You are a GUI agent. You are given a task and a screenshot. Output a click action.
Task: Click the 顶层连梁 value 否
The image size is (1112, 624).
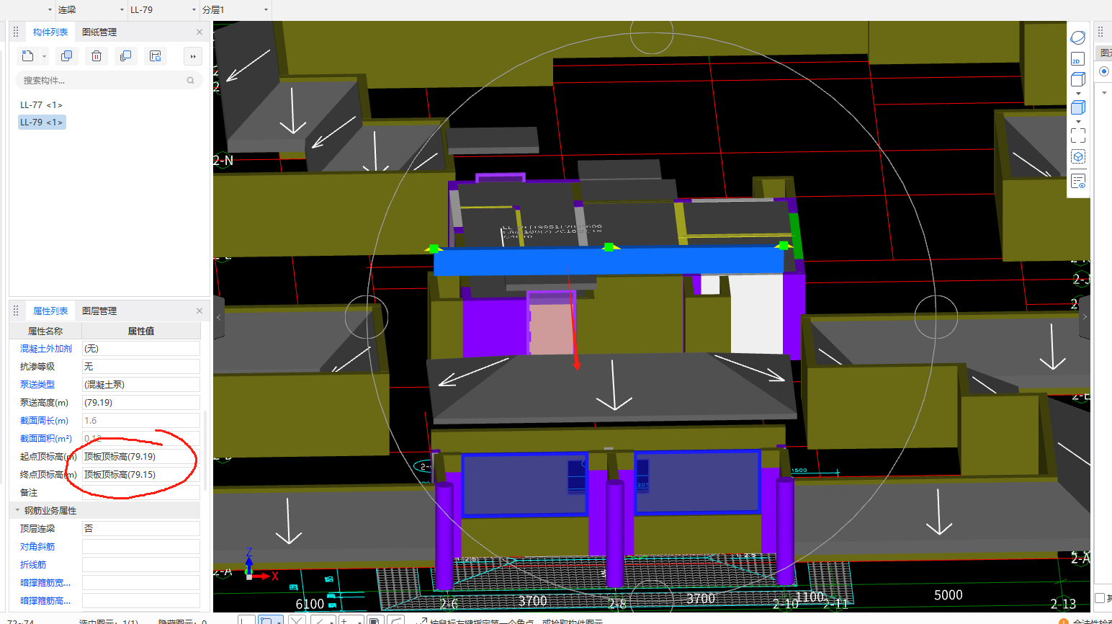point(141,529)
